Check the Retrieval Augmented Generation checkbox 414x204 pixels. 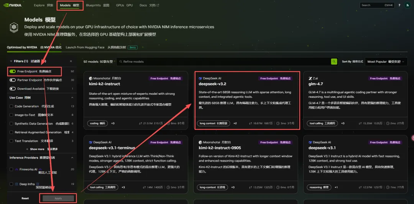pos(11,132)
